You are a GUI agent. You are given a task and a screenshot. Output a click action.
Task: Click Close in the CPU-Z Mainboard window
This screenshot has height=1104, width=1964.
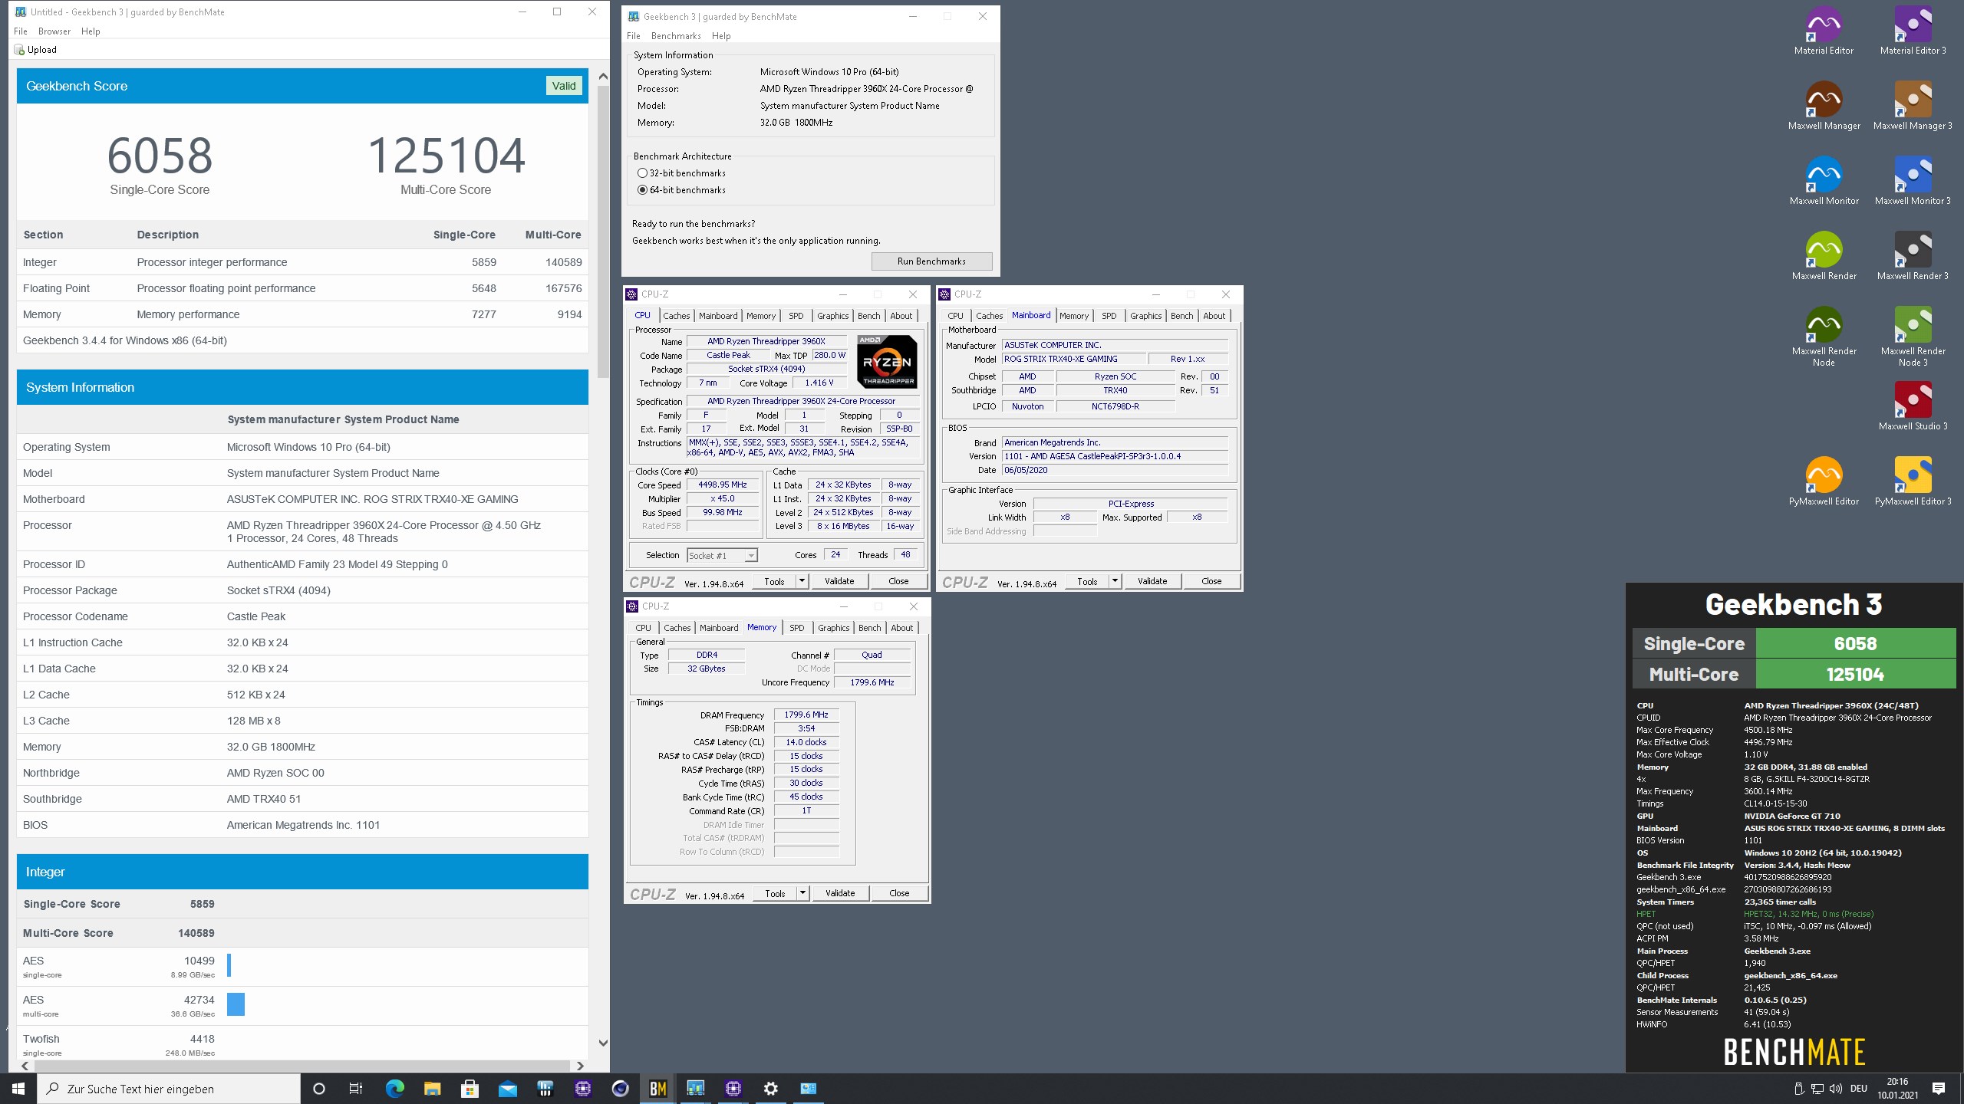pyautogui.click(x=1211, y=581)
